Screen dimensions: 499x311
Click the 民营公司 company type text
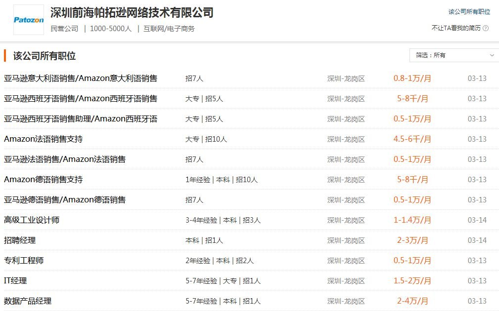[x=64, y=29]
